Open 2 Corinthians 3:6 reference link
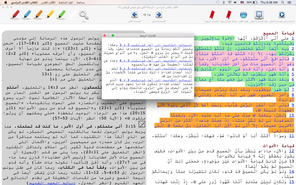 [x=156, y=80]
